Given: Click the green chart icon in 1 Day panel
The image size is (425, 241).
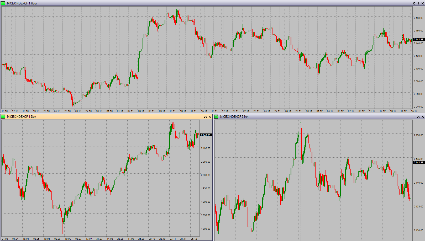Looking at the screenshot, I should (x=3, y=117).
